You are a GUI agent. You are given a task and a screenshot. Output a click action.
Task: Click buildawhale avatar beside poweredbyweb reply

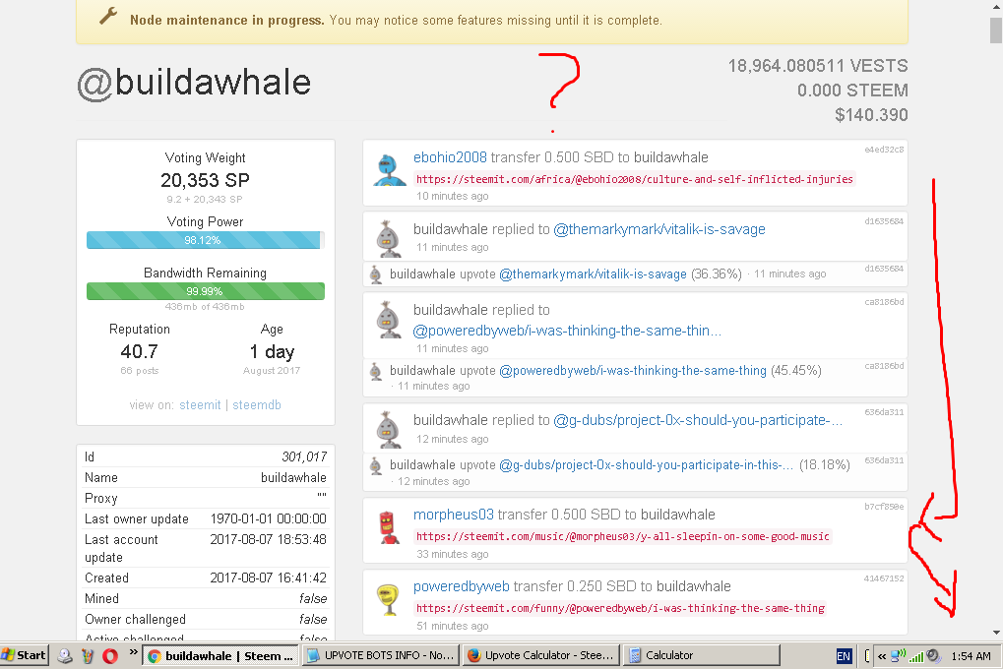[388, 319]
